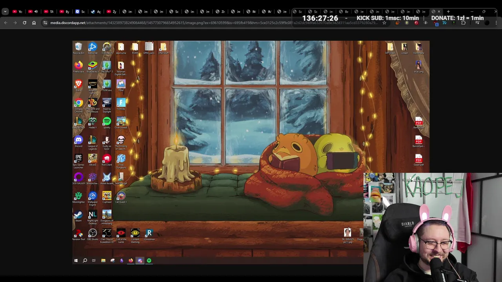Open Task View in pictured taskbar
Screen dimensions: 502x282
click(94, 260)
